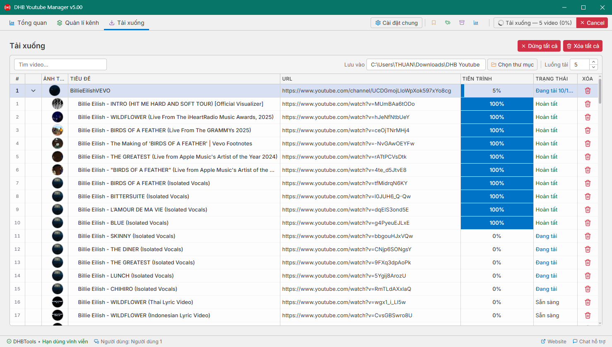Click the URL ending watch?v=g4PyeuEJLxE

pos(346,223)
